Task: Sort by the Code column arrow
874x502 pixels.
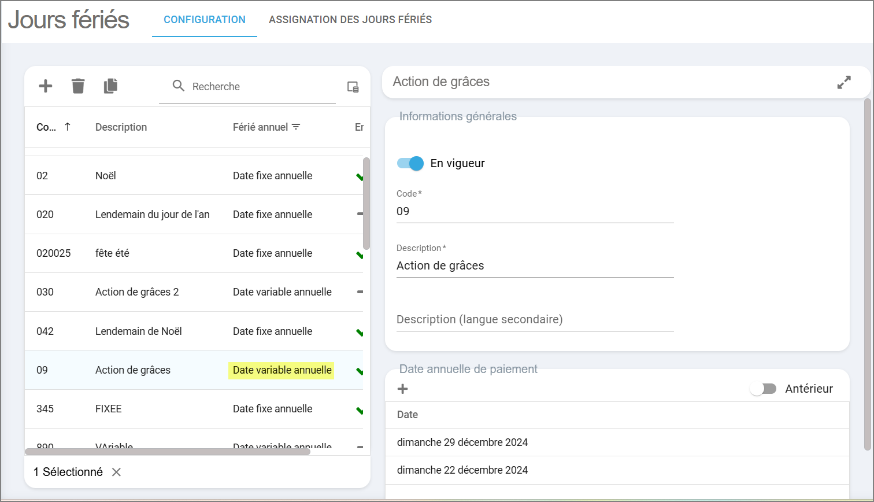Action: (x=68, y=127)
